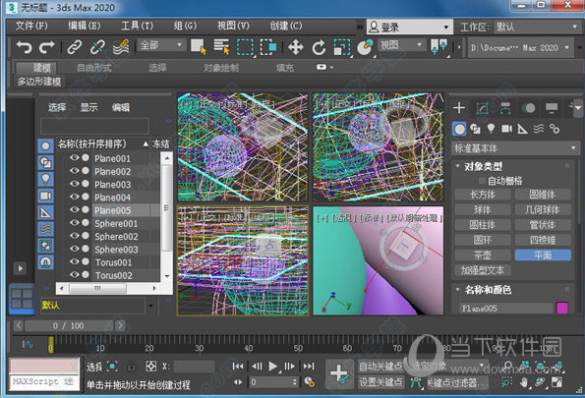Activate the Unlink Selection tool
The height and width of the screenshot is (398, 585).
[x=97, y=47]
